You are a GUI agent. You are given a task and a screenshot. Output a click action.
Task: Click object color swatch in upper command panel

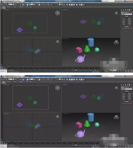point(131,28)
